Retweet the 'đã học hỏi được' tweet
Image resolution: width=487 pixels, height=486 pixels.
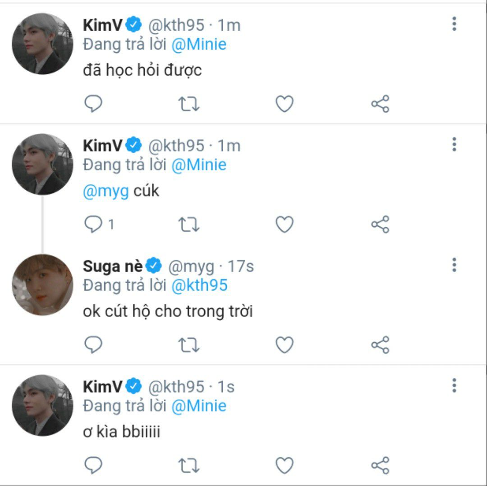point(189,104)
